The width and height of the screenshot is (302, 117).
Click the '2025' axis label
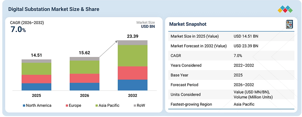37,95
